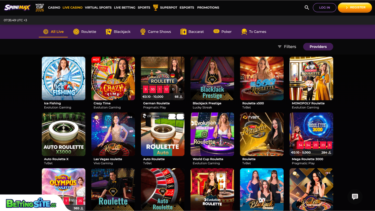Open SUPERPOT in the top menu

point(169,7)
